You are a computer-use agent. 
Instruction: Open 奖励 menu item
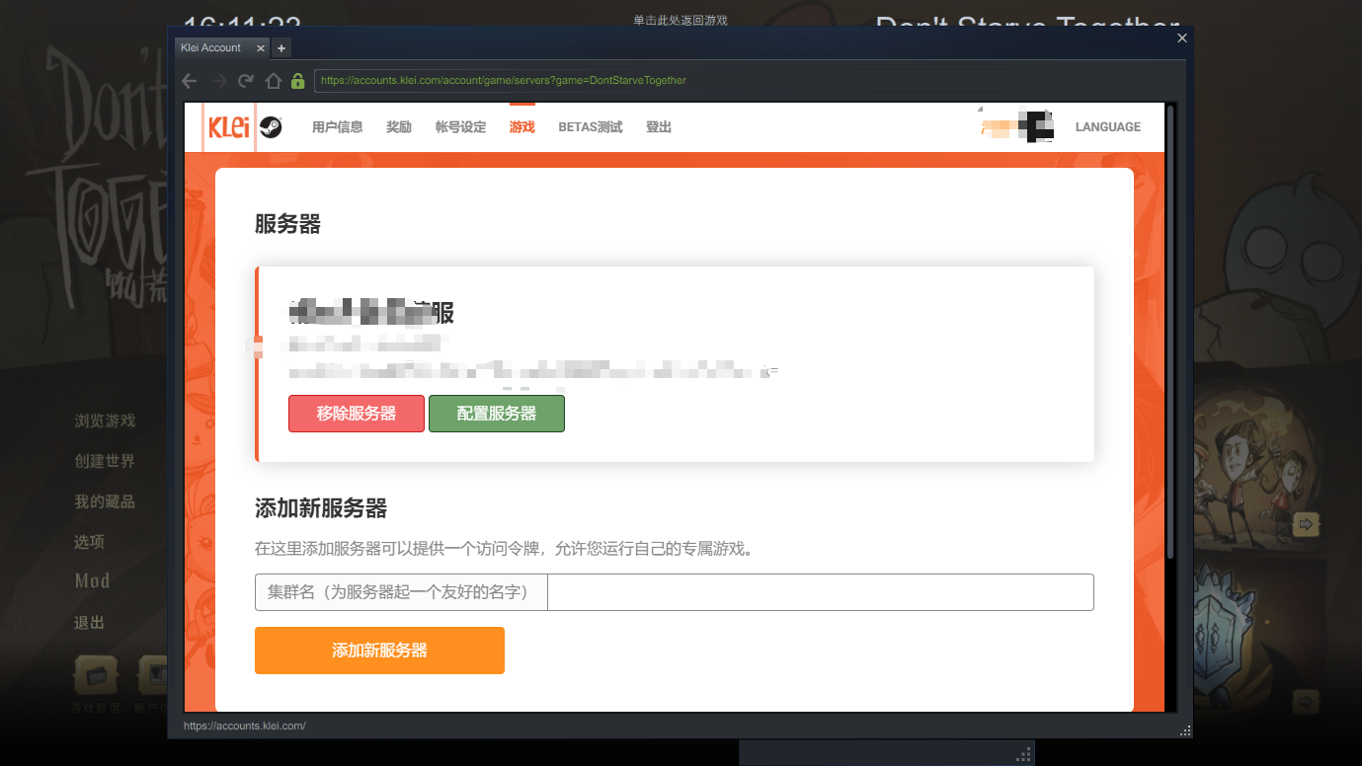pos(399,127)
